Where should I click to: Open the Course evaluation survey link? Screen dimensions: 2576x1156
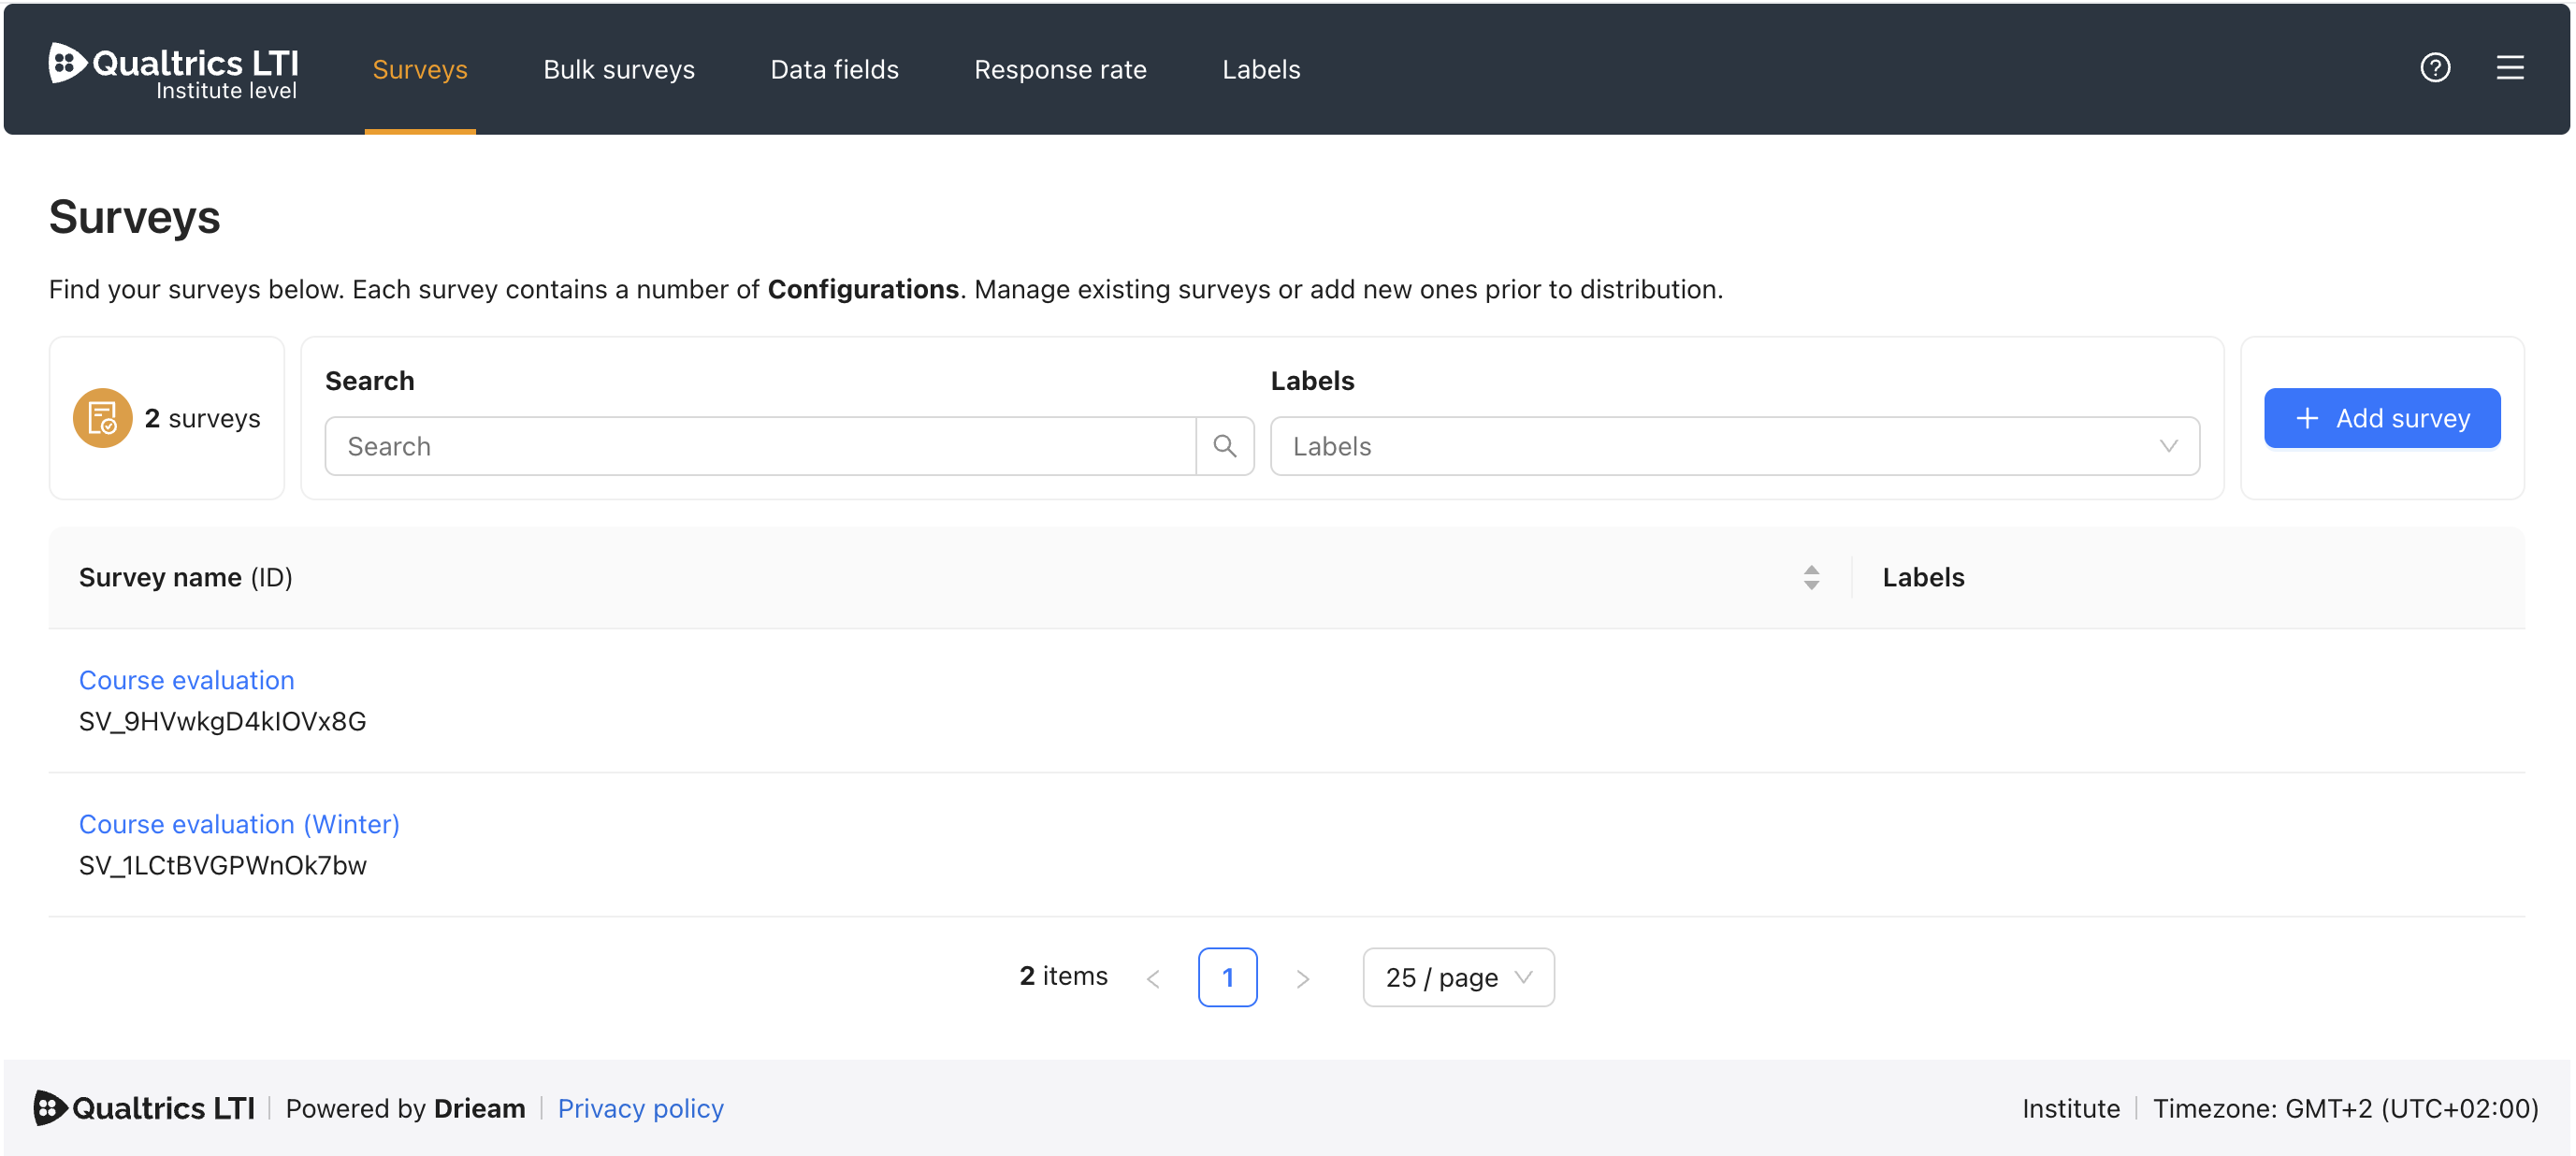(x=187, y=680)
